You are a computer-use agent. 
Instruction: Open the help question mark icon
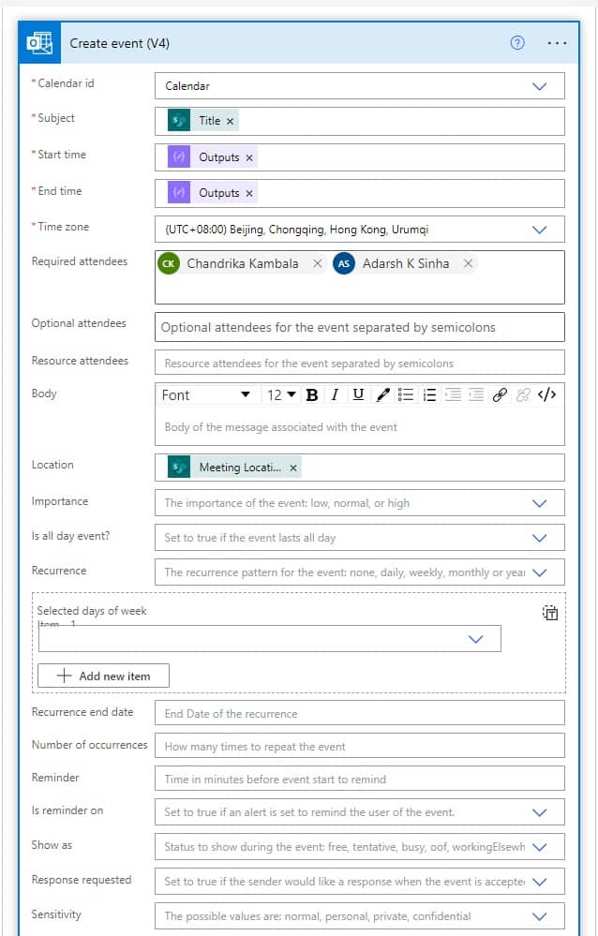pos(517,43)
